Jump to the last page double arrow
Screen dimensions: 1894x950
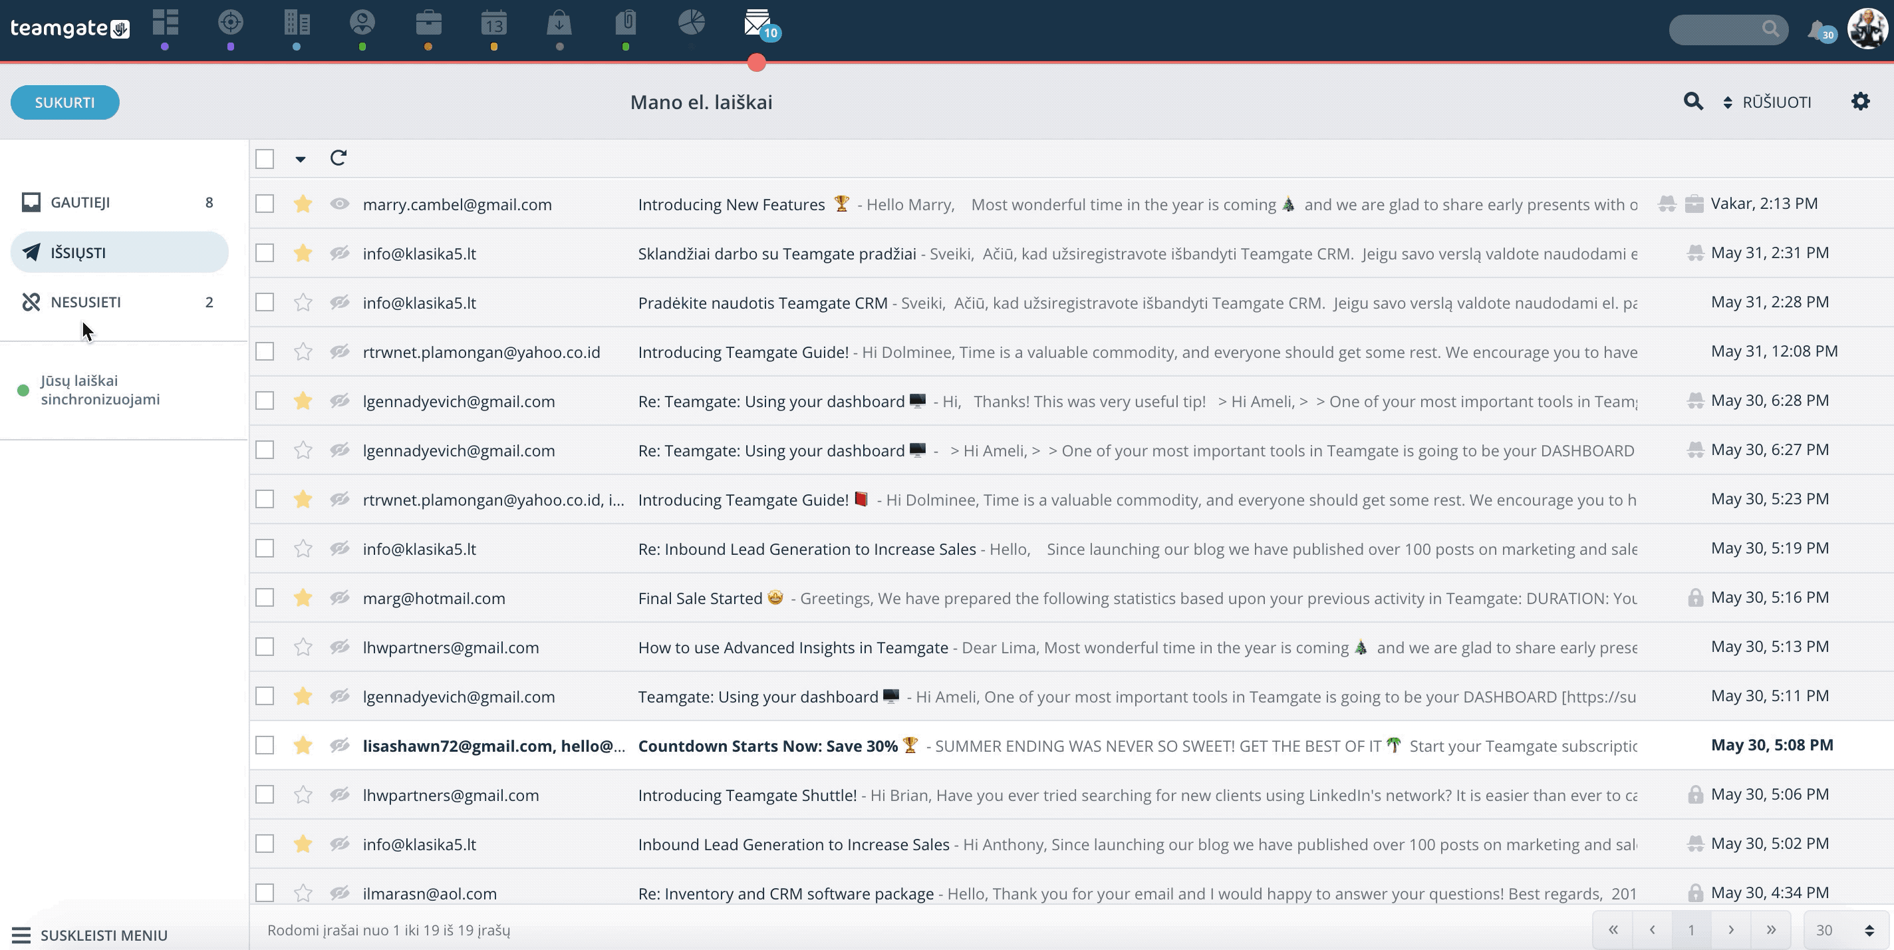coord(1770,930)
